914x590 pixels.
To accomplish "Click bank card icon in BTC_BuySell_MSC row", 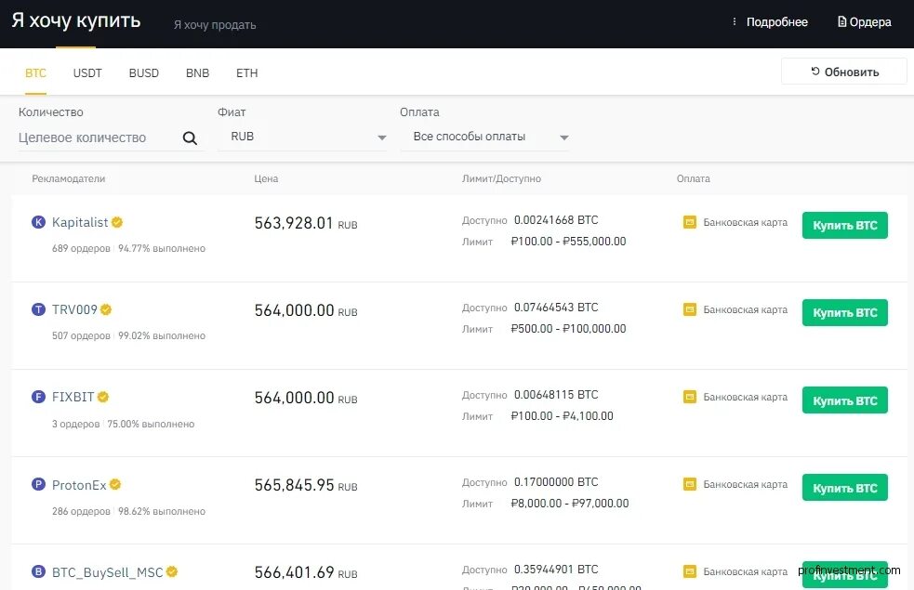I will click(x=690, y=571).
